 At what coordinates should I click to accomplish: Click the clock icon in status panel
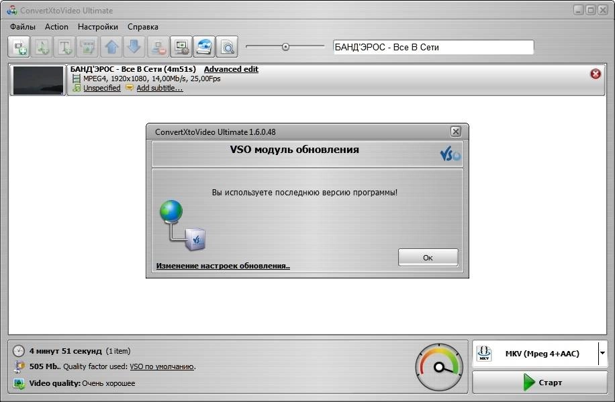tap(18, 351)
